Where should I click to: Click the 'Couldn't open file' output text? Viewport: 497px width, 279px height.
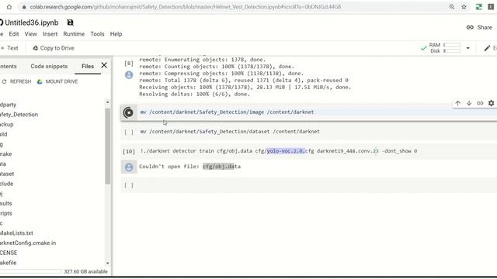(x=189, y=167)
